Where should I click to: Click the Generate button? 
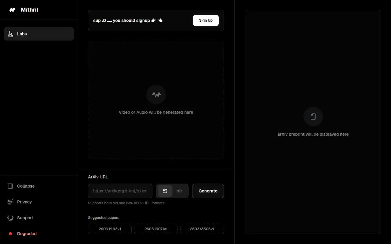208,191
